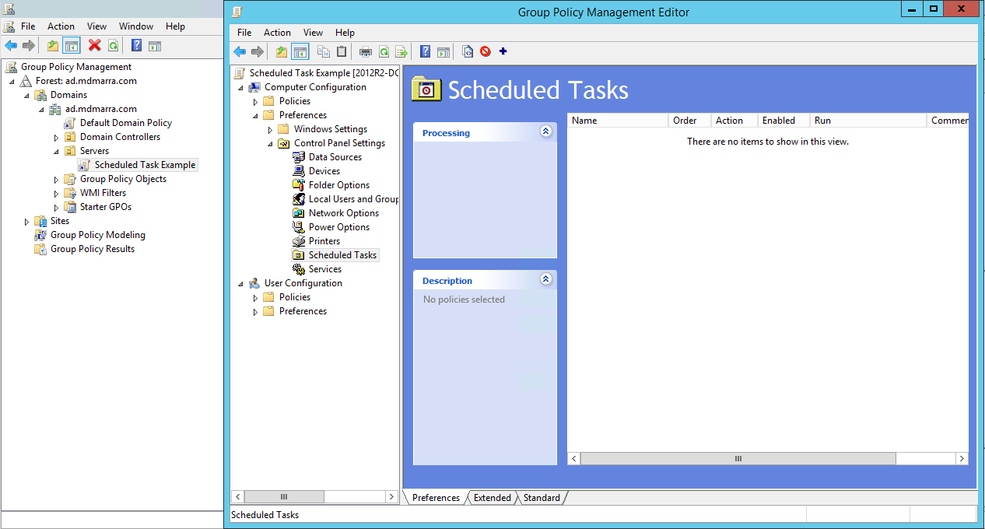This screenshot has height=529, width=985.
Task: Sort the list by the Name column header
Action: pyautogui.click(x=618, y=121)
